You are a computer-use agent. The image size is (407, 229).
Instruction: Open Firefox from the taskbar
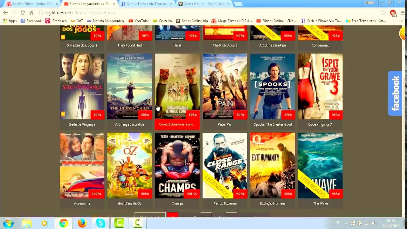click(82, 223)
